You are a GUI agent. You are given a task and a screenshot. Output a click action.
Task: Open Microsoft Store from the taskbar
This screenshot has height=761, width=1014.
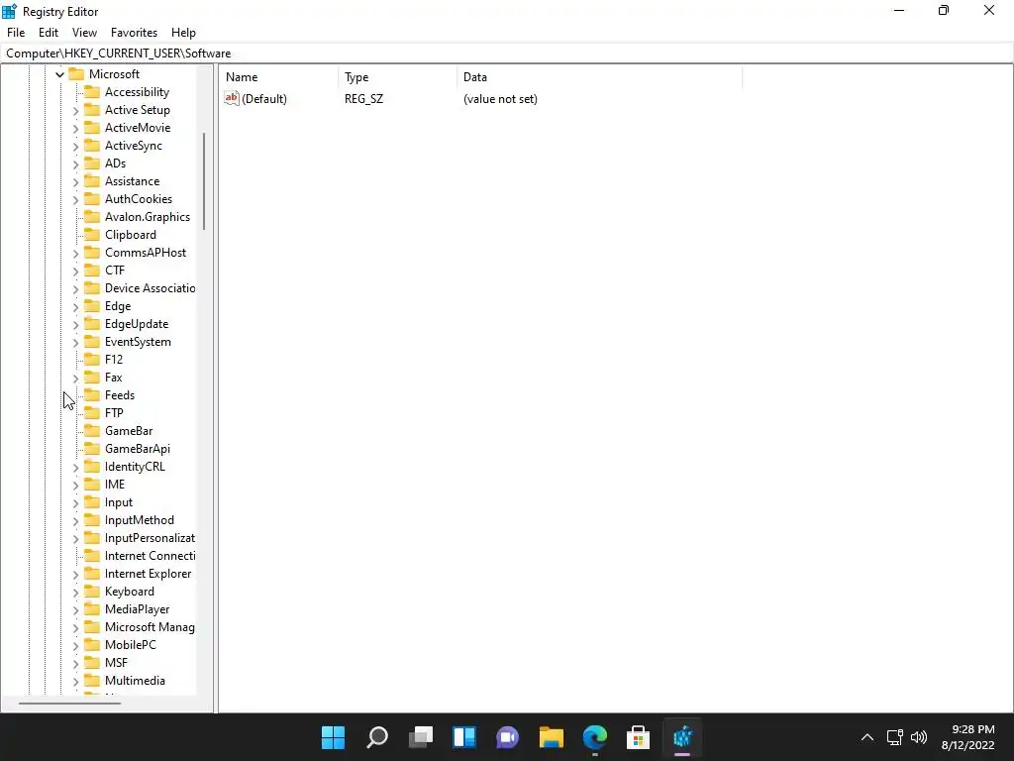[639, 737]
